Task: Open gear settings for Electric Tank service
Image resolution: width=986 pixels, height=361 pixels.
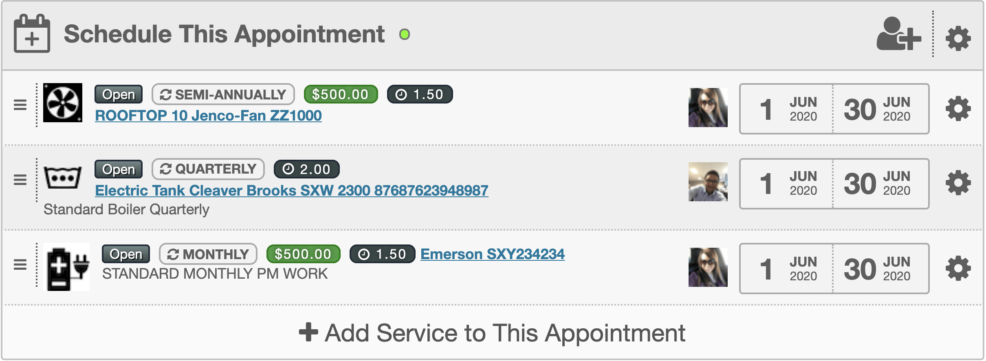Action: pyautogui.click(x=958, y=183)
